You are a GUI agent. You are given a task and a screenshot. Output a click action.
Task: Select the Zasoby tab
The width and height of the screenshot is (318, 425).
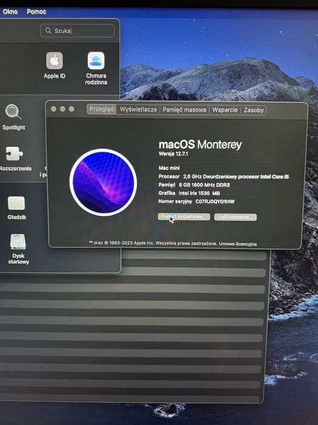(254, 110)
